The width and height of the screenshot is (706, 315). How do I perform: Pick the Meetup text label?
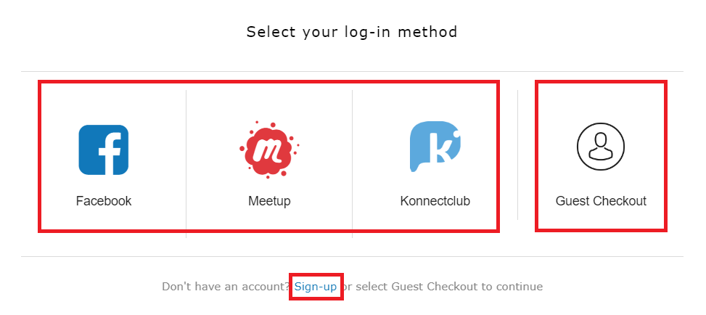(x=269, y=201)
